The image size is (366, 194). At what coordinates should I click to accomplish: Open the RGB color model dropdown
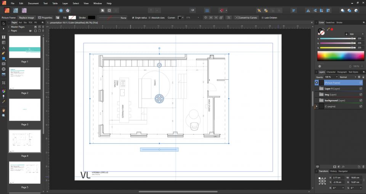[356, 34]
